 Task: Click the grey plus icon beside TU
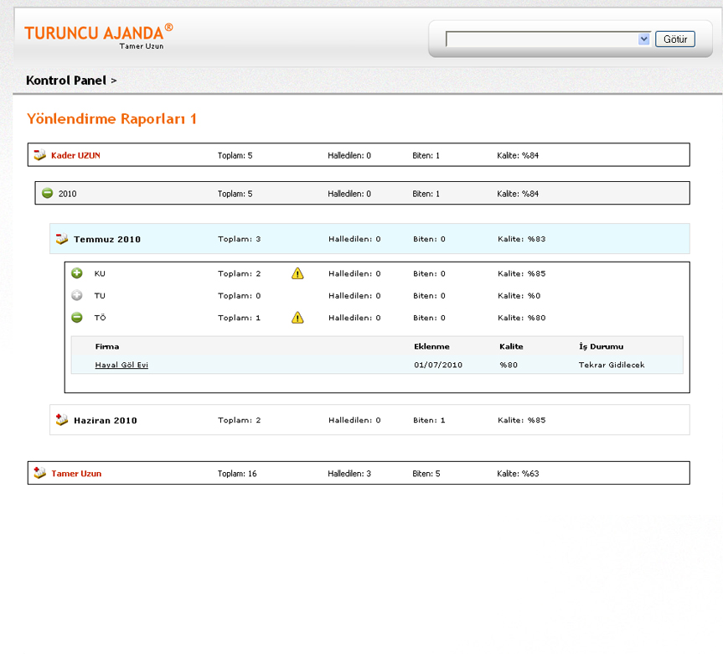click(x=77, y=296)
